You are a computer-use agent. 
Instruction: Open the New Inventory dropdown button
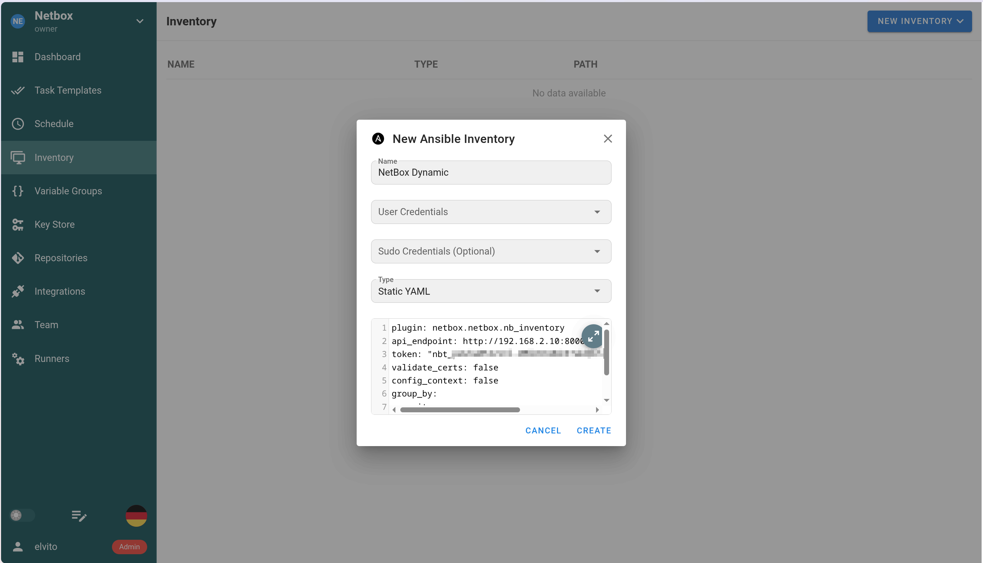click(x=919, y=21)
